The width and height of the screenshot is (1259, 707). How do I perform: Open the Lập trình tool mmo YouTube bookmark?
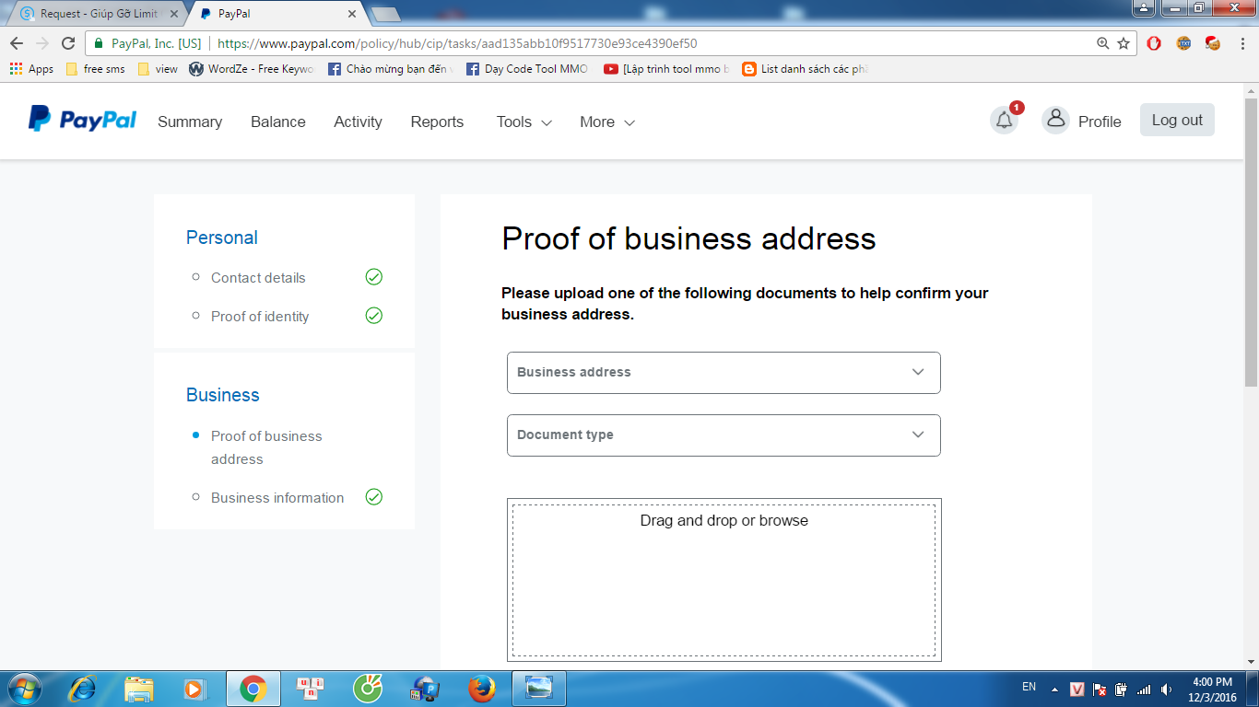pyautogui.click(x=665, y=69)
